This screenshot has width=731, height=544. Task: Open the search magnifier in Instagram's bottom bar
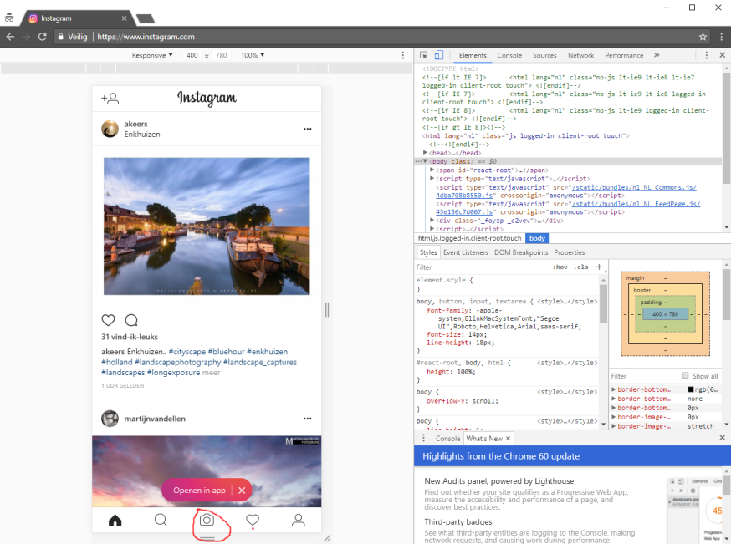pos(161,520)
